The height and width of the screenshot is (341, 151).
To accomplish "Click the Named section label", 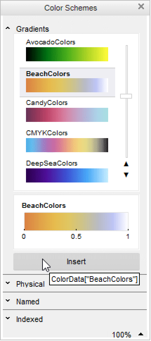I will click(x=28, y=302).
